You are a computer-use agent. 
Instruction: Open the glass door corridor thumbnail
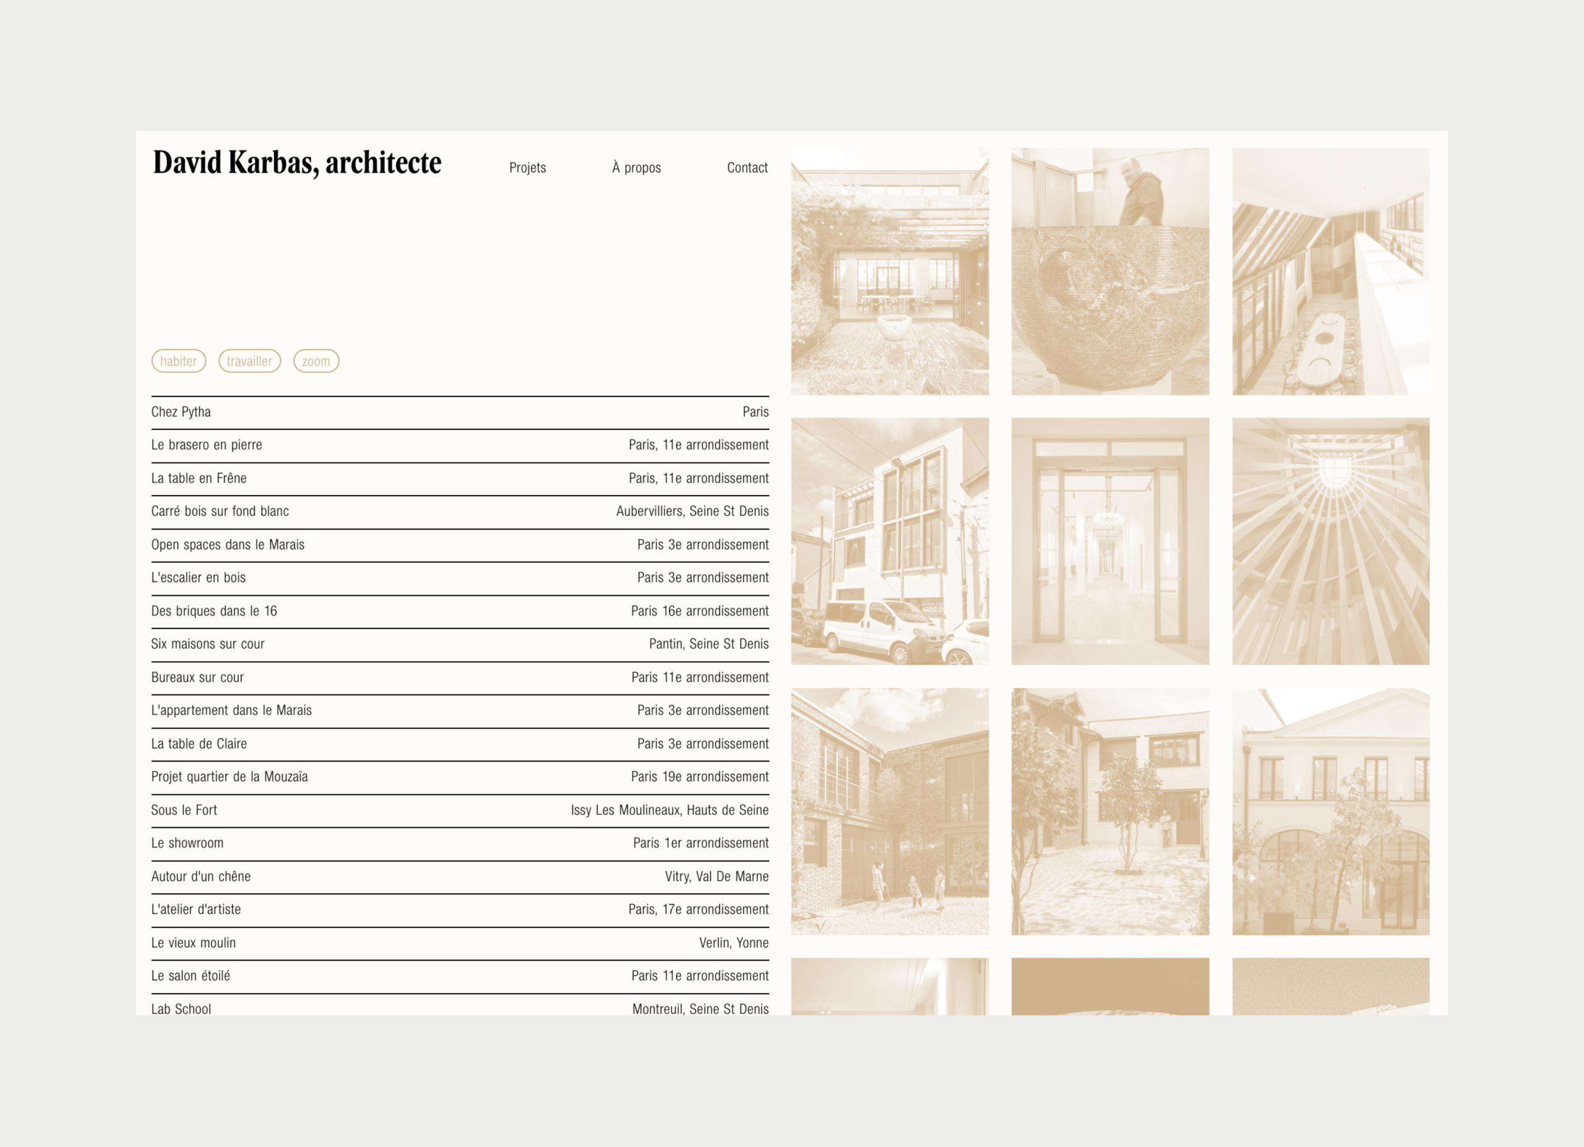(1110, 541)
